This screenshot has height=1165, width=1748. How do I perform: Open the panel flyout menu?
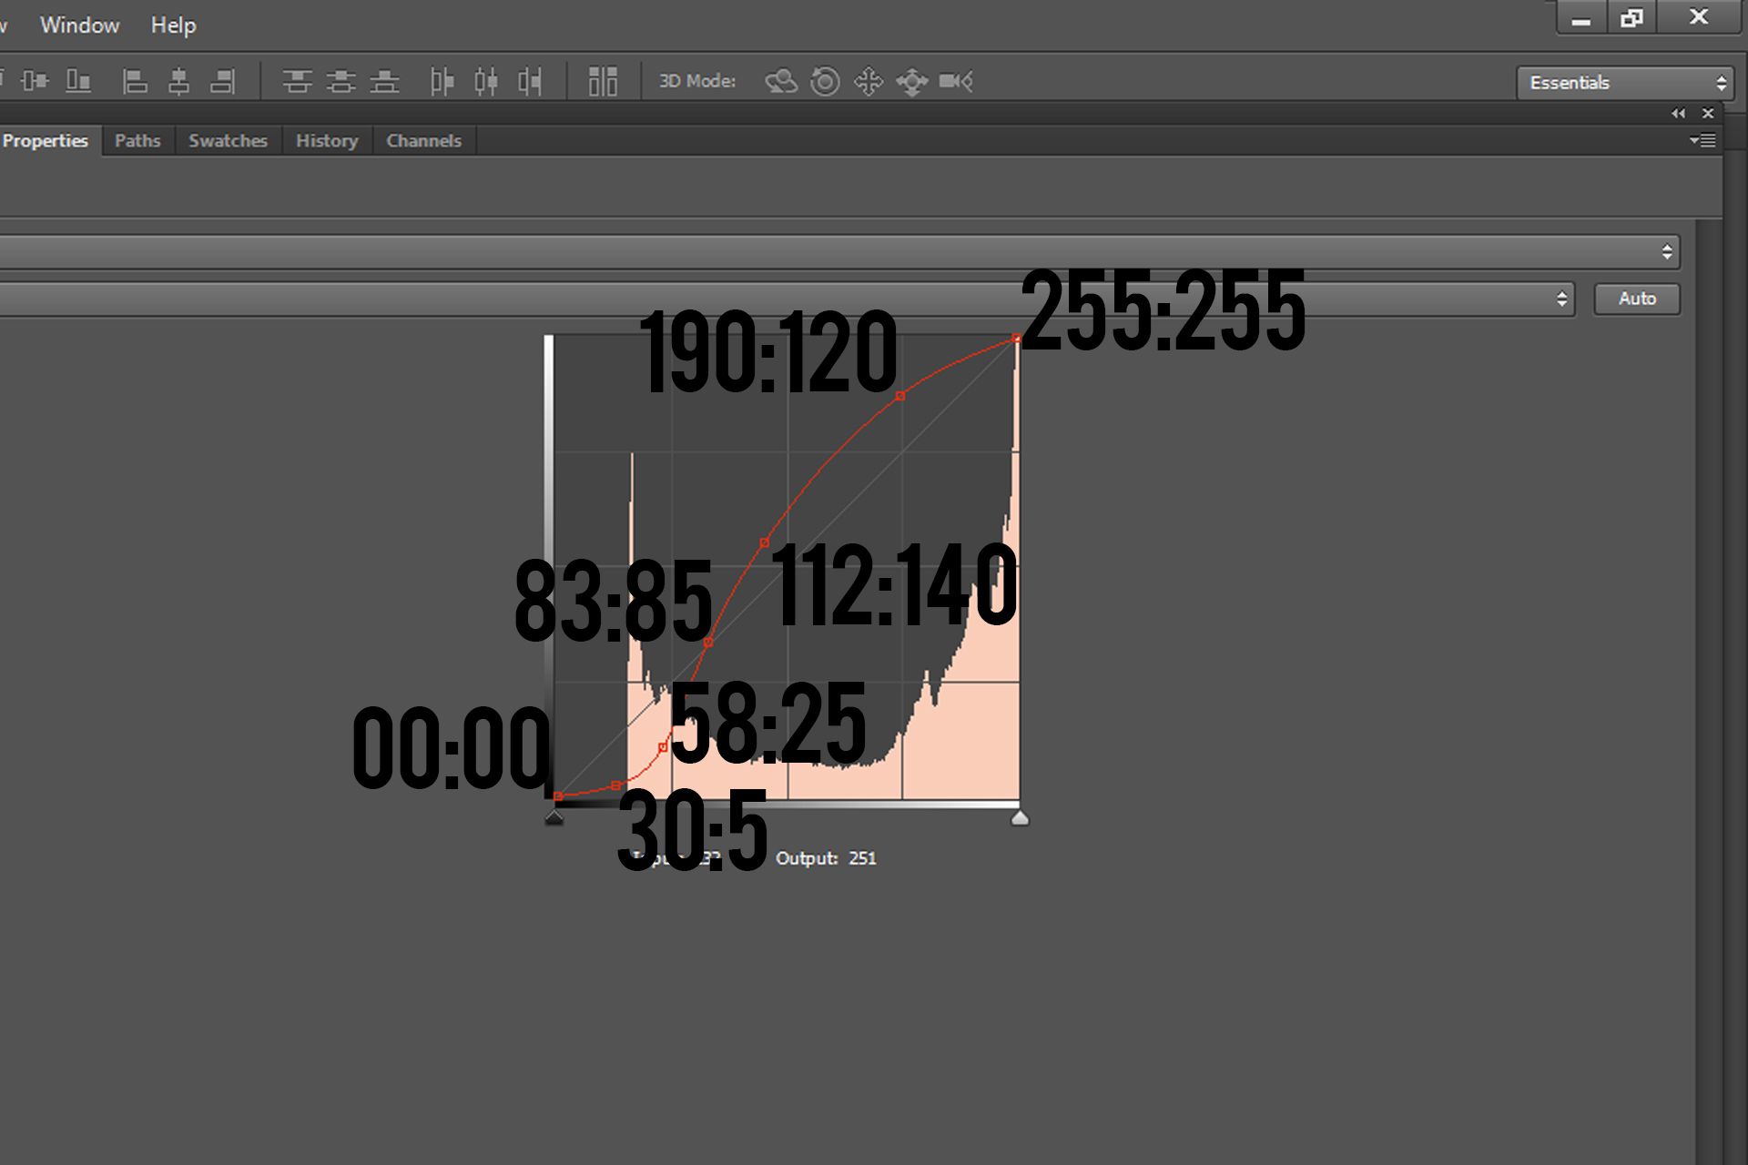click(1702, 140)
